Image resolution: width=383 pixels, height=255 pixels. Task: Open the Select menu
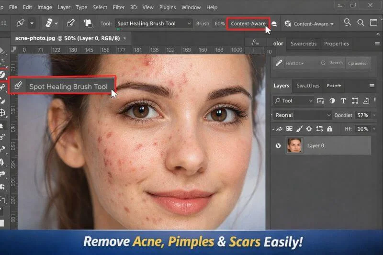point(100,7)
